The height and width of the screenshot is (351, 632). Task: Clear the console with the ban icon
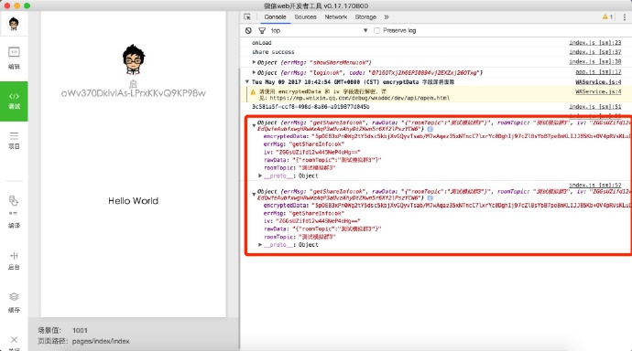[x=248, y=30]
